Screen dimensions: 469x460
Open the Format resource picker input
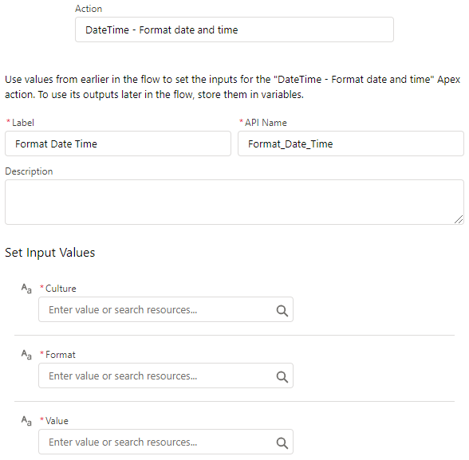click(166, 375)
